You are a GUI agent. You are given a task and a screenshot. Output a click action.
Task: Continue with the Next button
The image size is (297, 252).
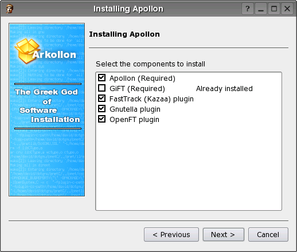224,234
